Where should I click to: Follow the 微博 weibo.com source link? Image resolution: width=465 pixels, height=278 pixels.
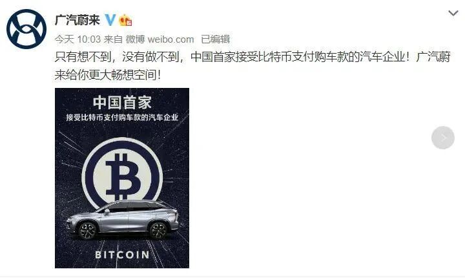pyautogui.click(x=160, y=39)
